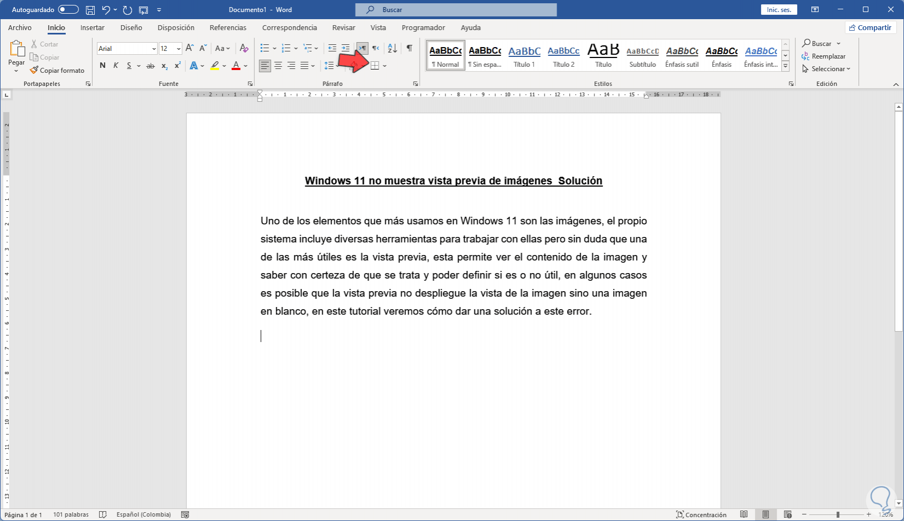Shrink the font size

pyautogui.click(x=203, y=49)
